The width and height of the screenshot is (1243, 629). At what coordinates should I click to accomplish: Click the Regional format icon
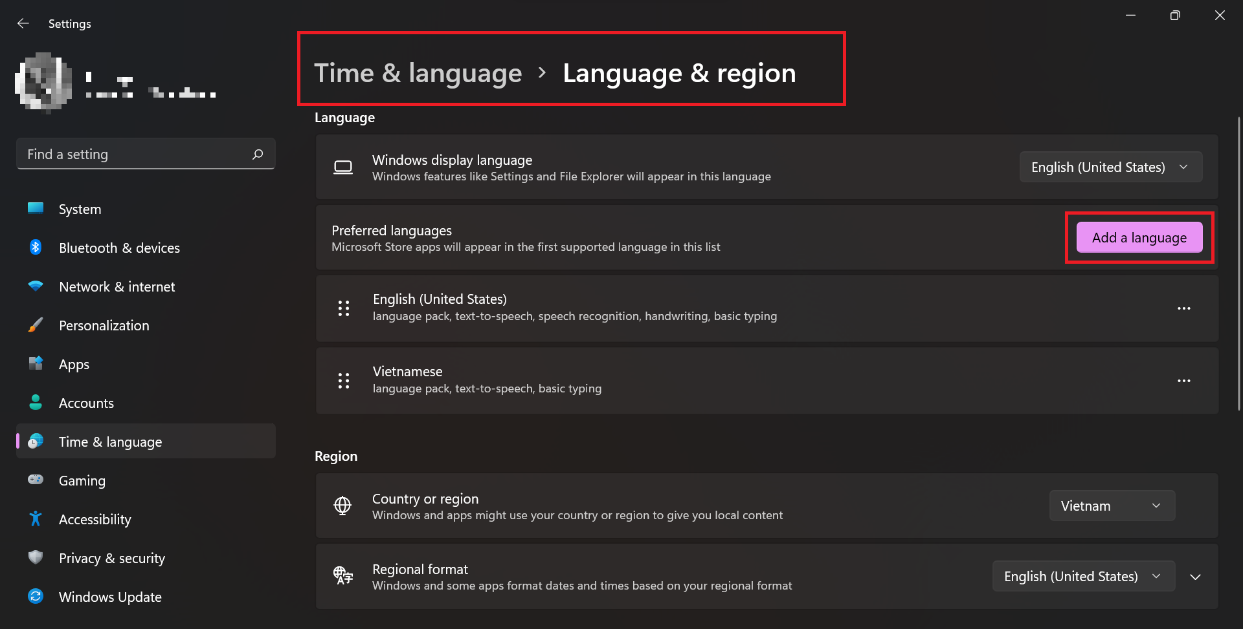tap(343, 575)
